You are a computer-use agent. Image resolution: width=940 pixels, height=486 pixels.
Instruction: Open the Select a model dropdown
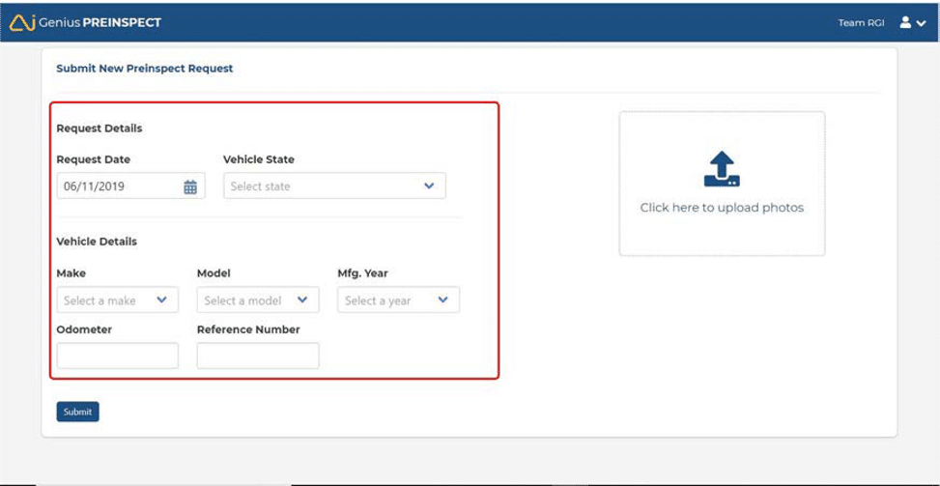tap(258, 300)
